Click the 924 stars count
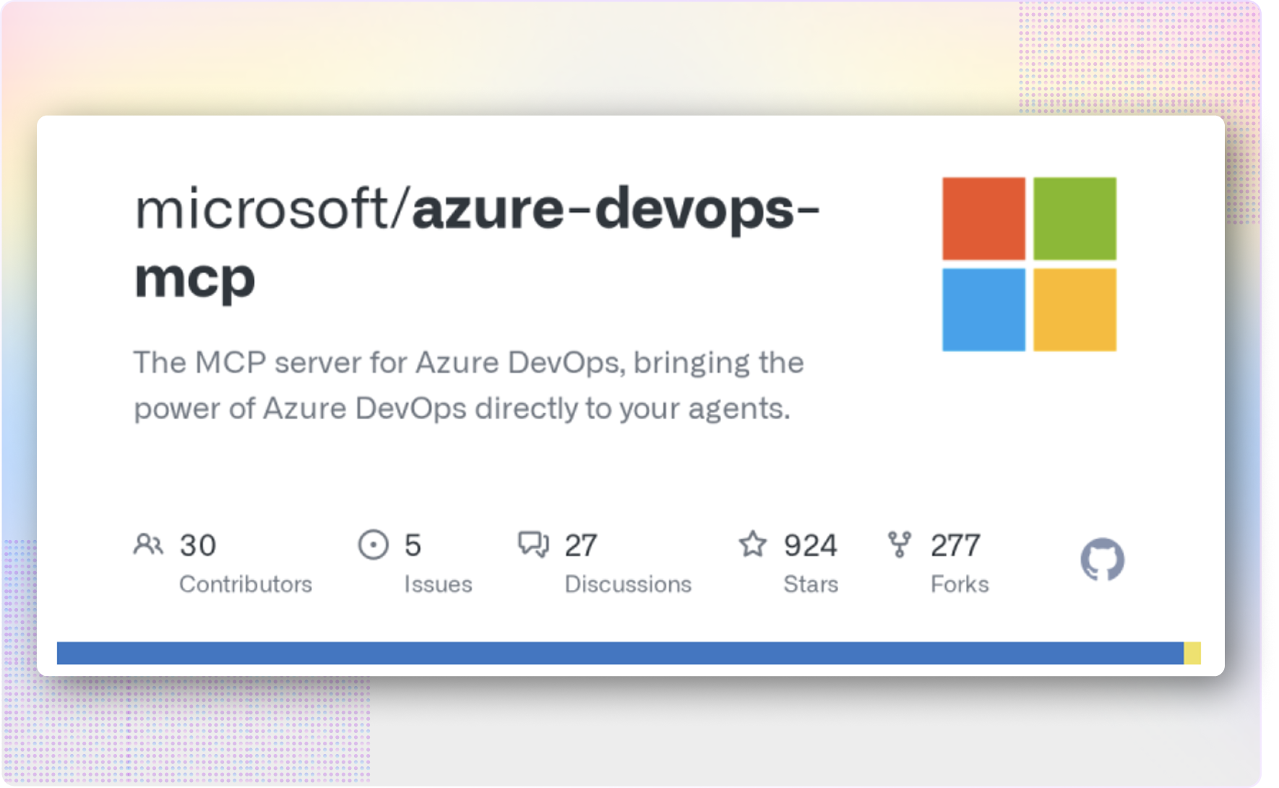 810,546
